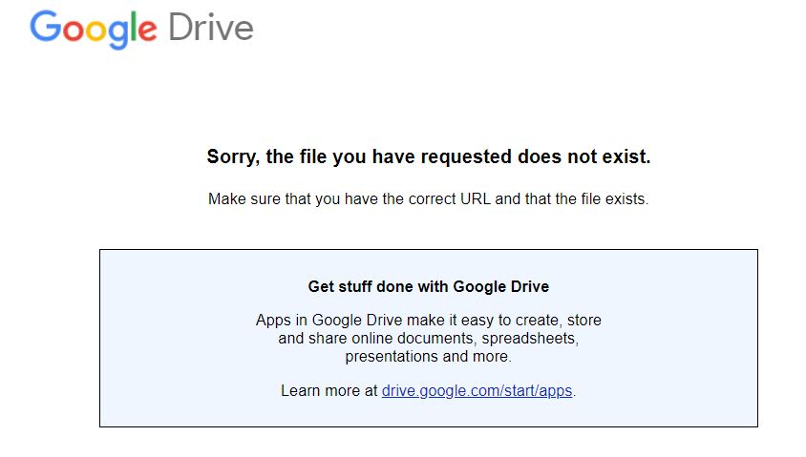The width and height of the screenshot is (806, 457).
Task: Open the drive.google.com/start/apps link
Action: pyautogui.click(x=477, y=390)
